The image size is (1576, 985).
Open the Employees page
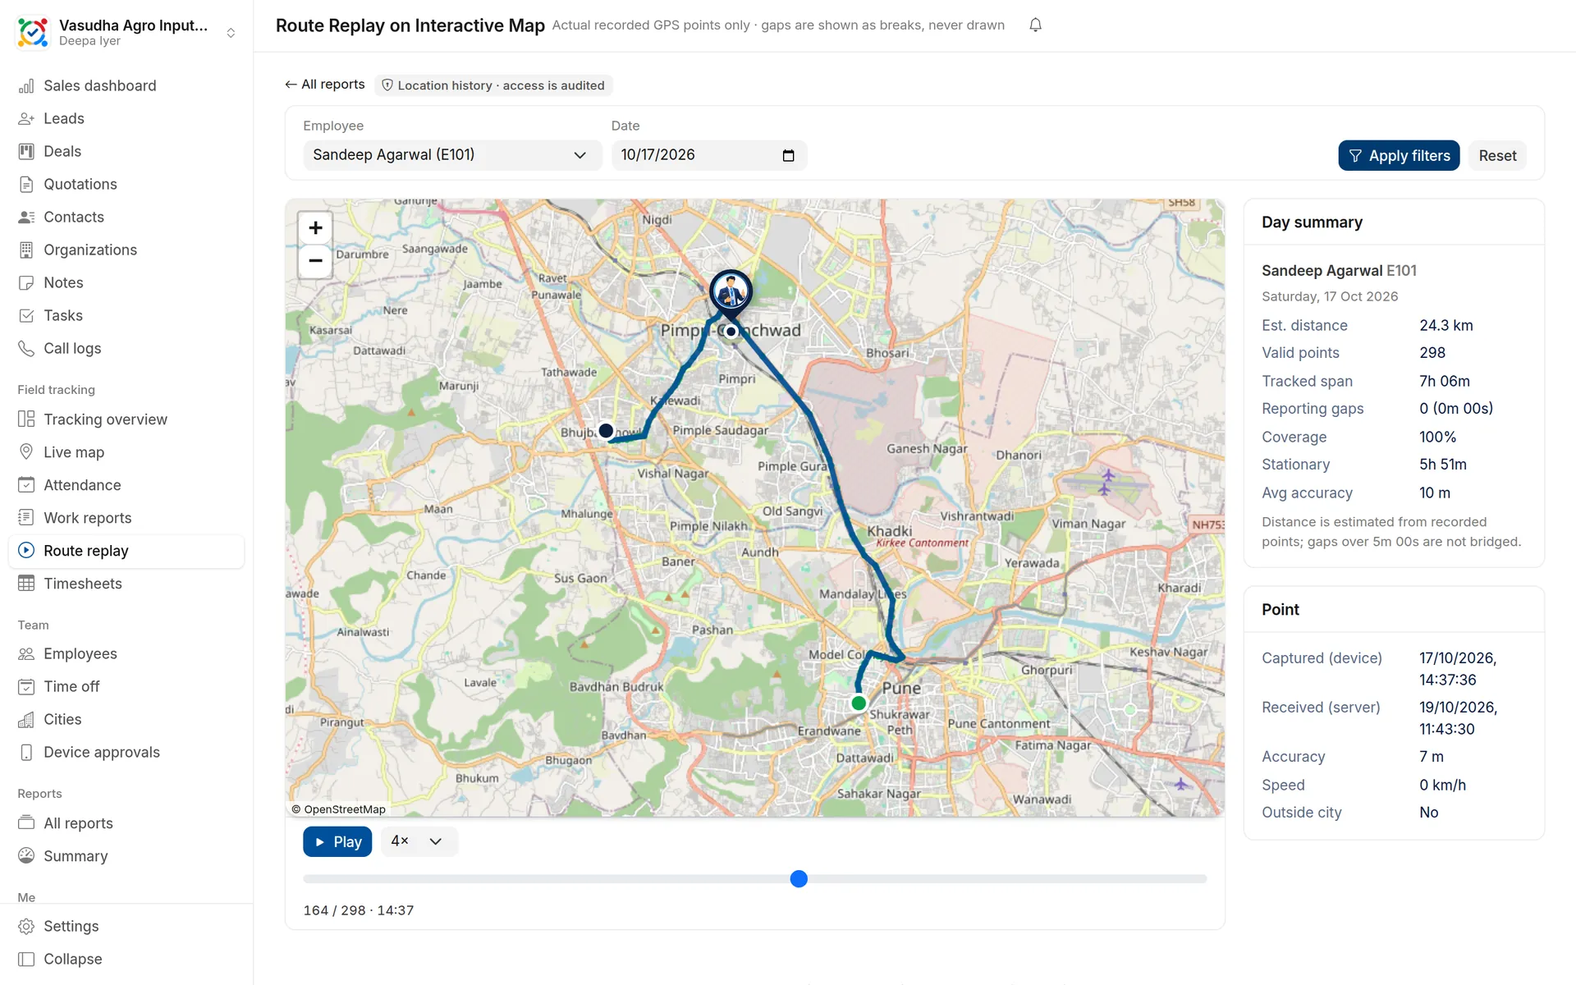click(x=126, y=654)
